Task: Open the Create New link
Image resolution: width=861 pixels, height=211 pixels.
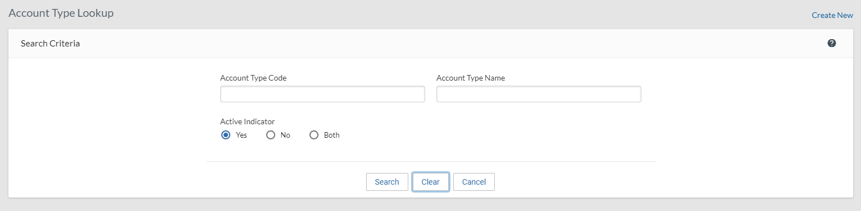Action: [832, 15]
